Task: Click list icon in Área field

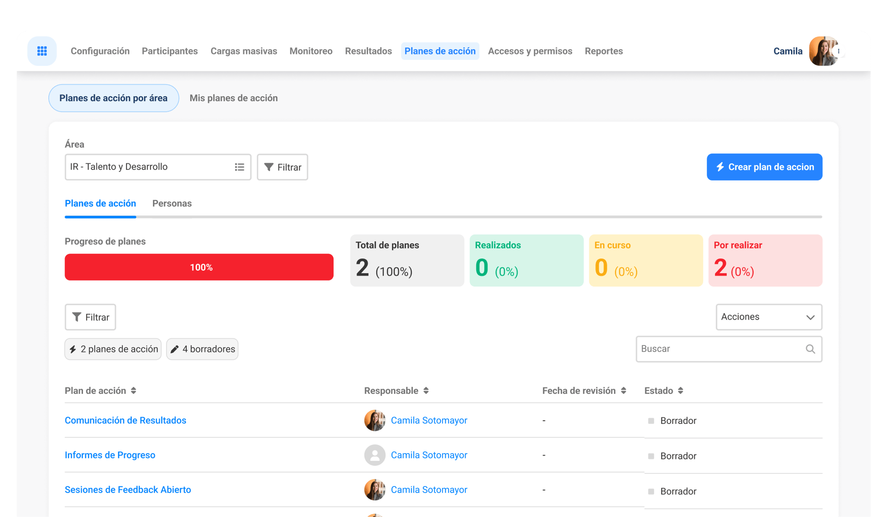Action: (239, 167)
